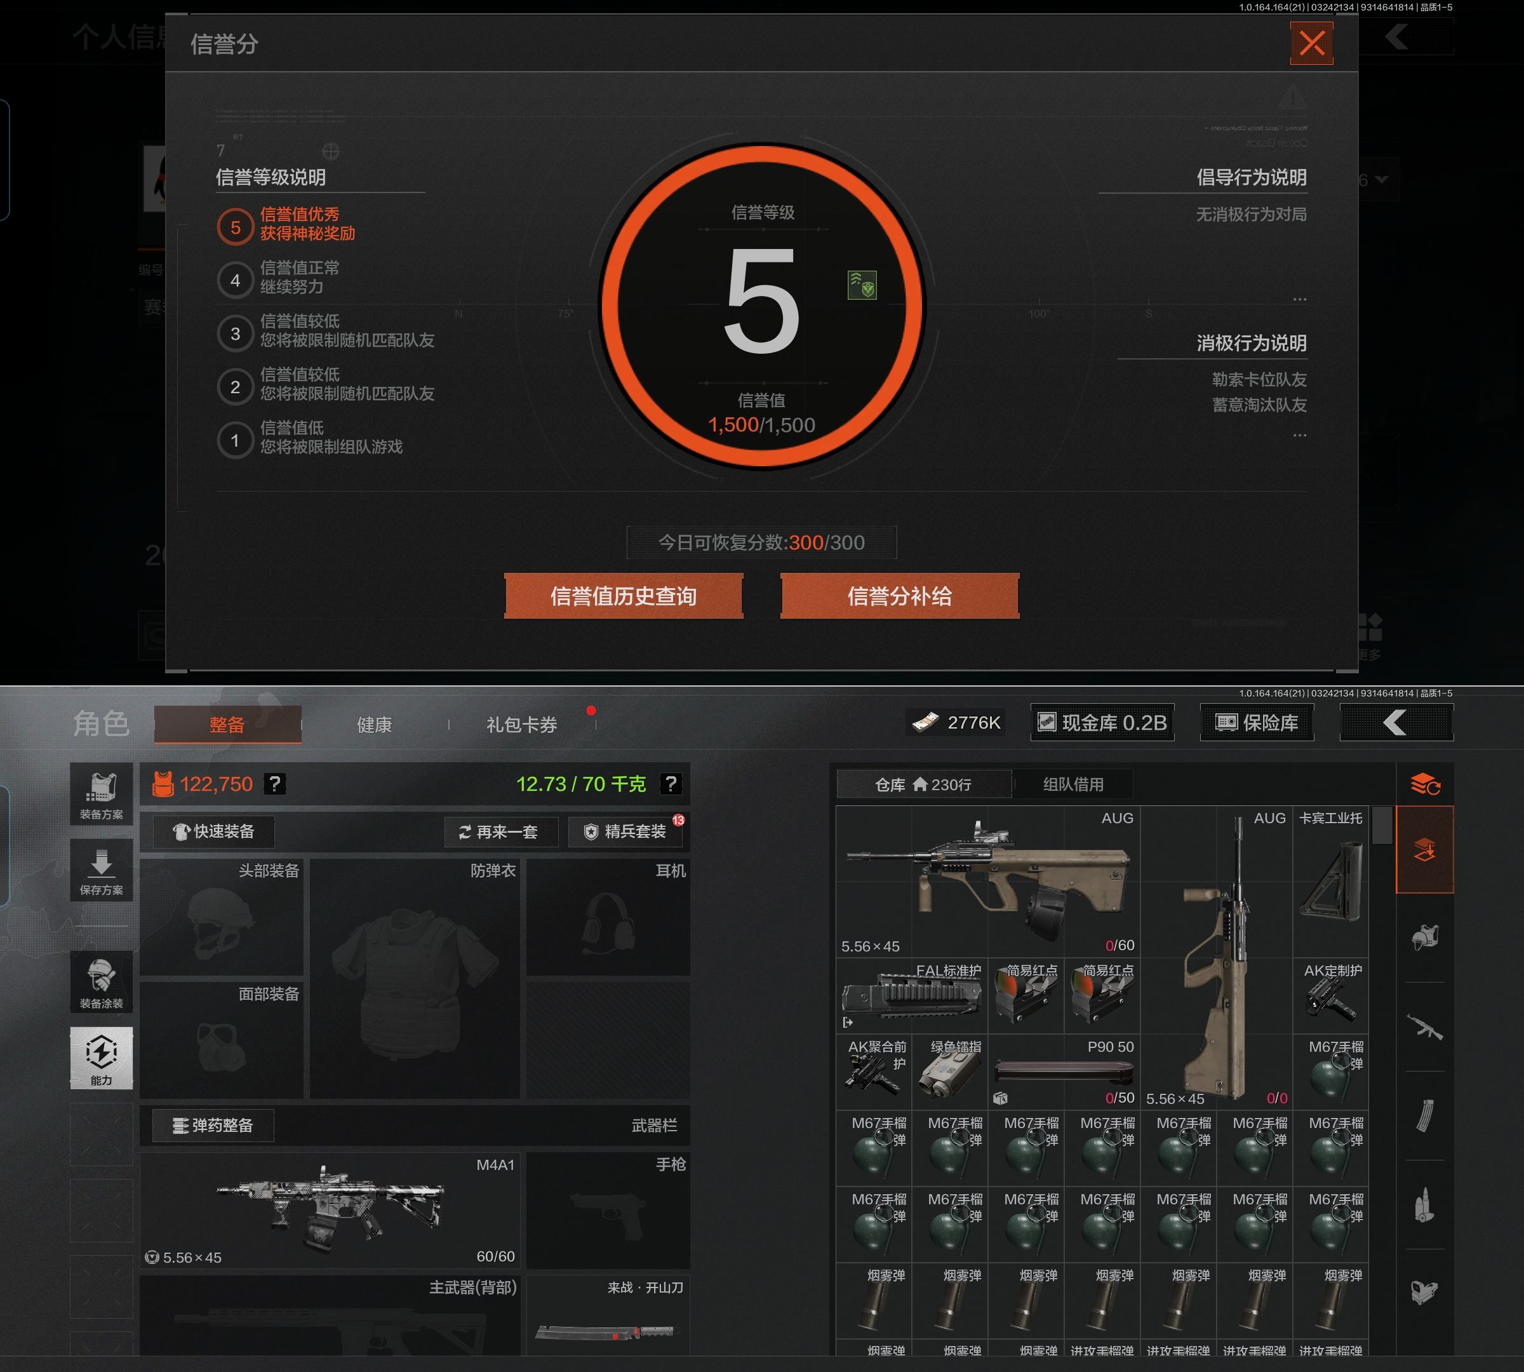Filter warehouse by red dot sight icon
The height and width of the screenshot is (1372, 1524).
1424,1292
